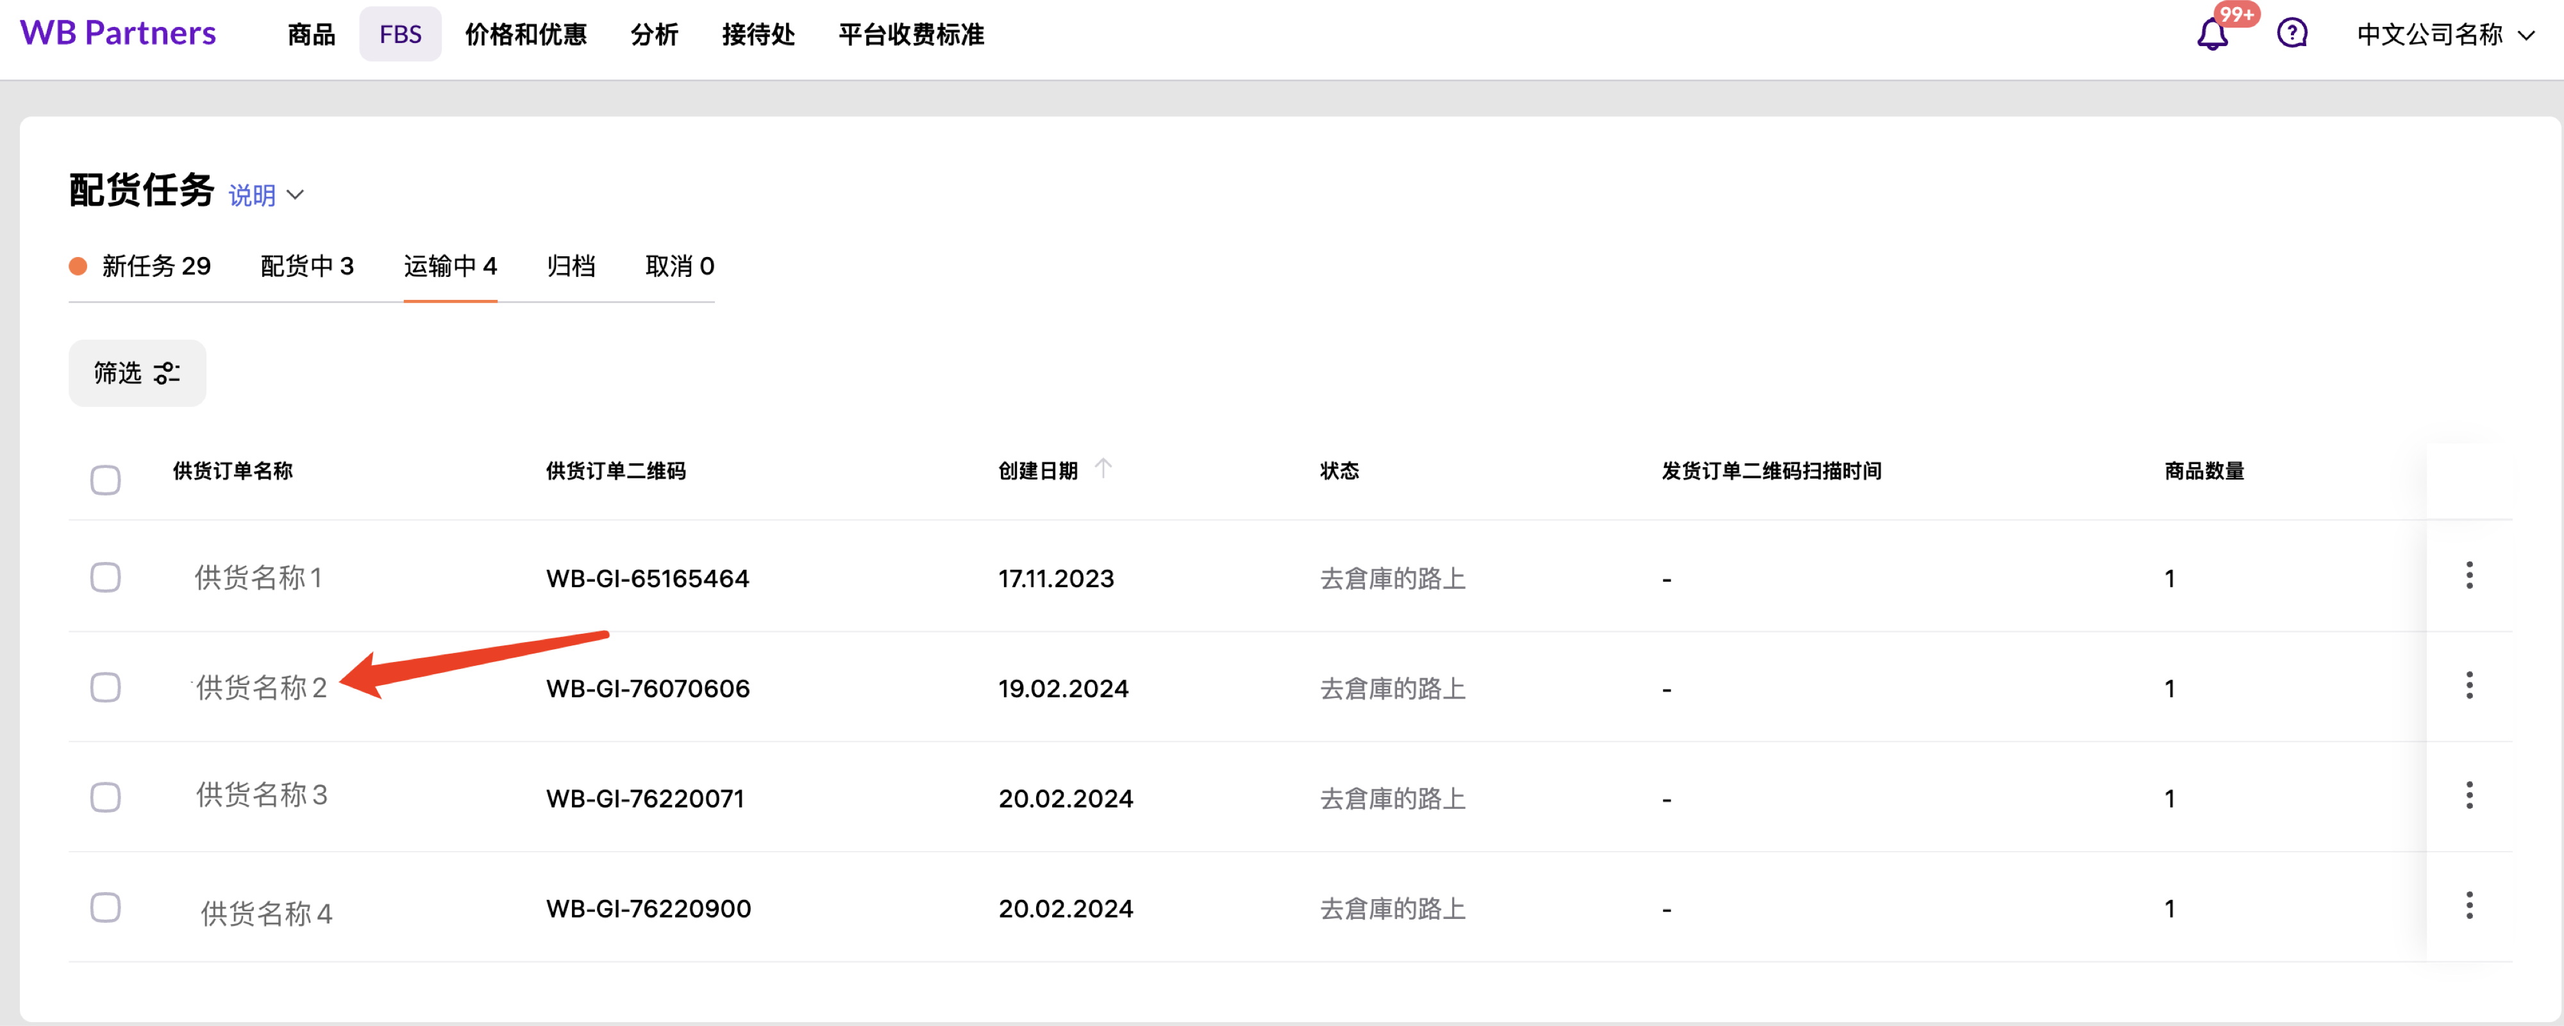The height and width of the screenshot is (1026, 2564).
Task: Click the 供货订单名称 column header
Action: tap(233, 471)
